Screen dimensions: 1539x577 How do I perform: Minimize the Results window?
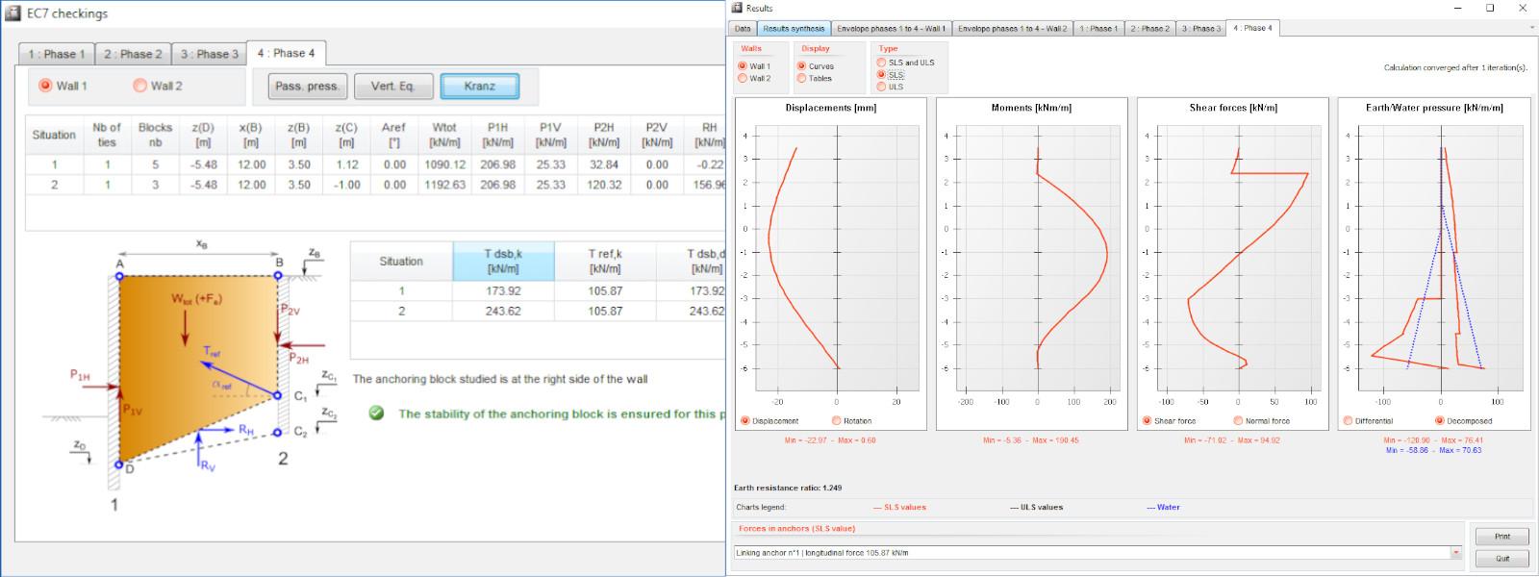tap(1458, 8)
